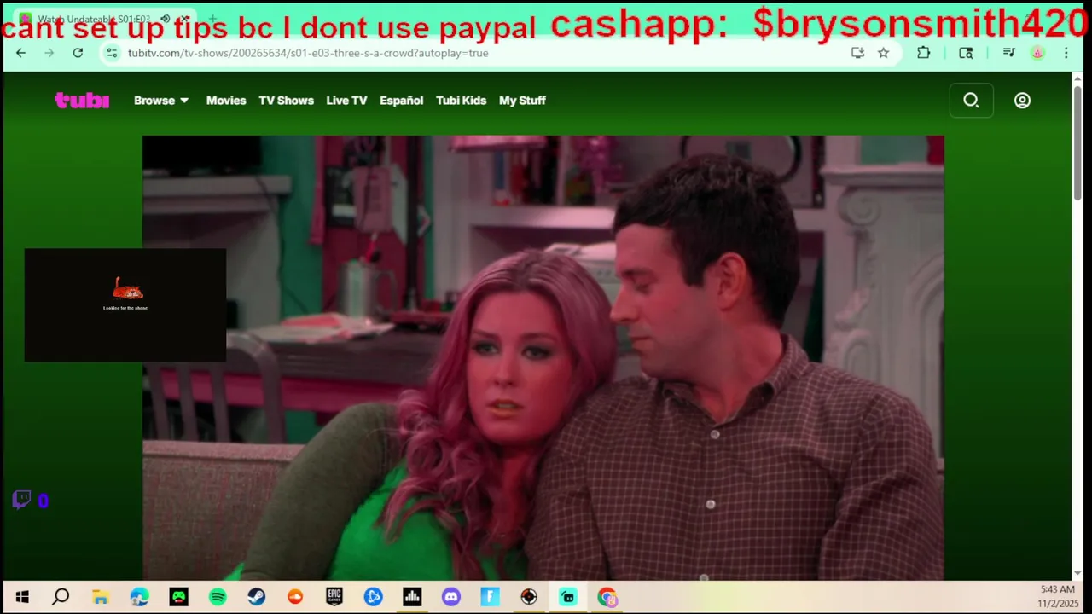Open Windows taskbar search
Image resolution: width=1092 pixels, height=614 pixels.
point(61,597)
